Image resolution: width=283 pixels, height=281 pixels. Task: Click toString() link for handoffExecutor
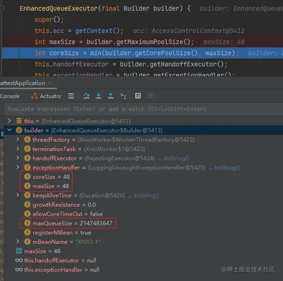(176, 158)
